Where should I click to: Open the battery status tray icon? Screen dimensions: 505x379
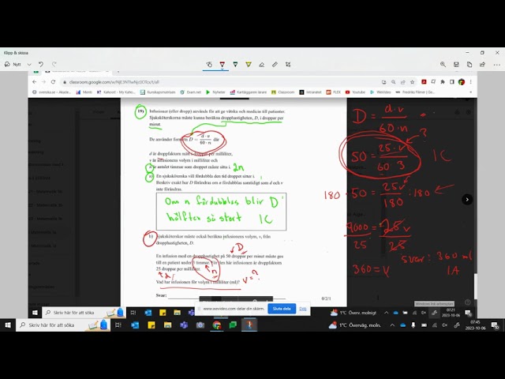(x=424, y=325)
